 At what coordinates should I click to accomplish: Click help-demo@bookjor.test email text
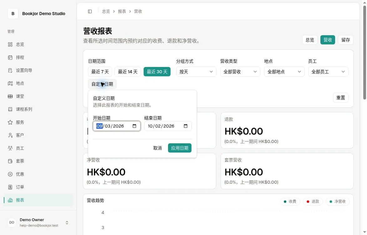click(39, 225)
